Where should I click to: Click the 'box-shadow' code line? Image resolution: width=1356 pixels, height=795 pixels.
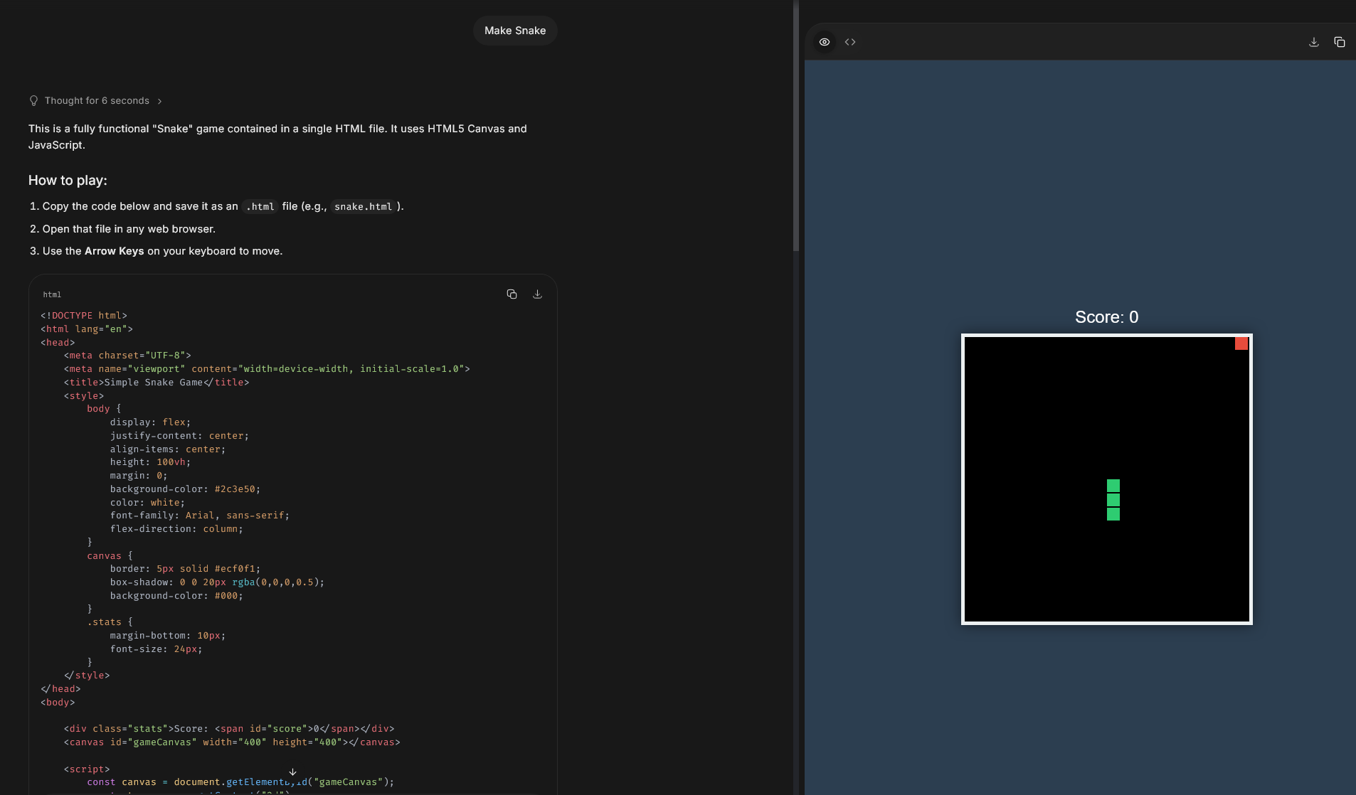[x=217, y=582]
